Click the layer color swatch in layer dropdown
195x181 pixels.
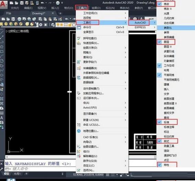tap(74, 25)
